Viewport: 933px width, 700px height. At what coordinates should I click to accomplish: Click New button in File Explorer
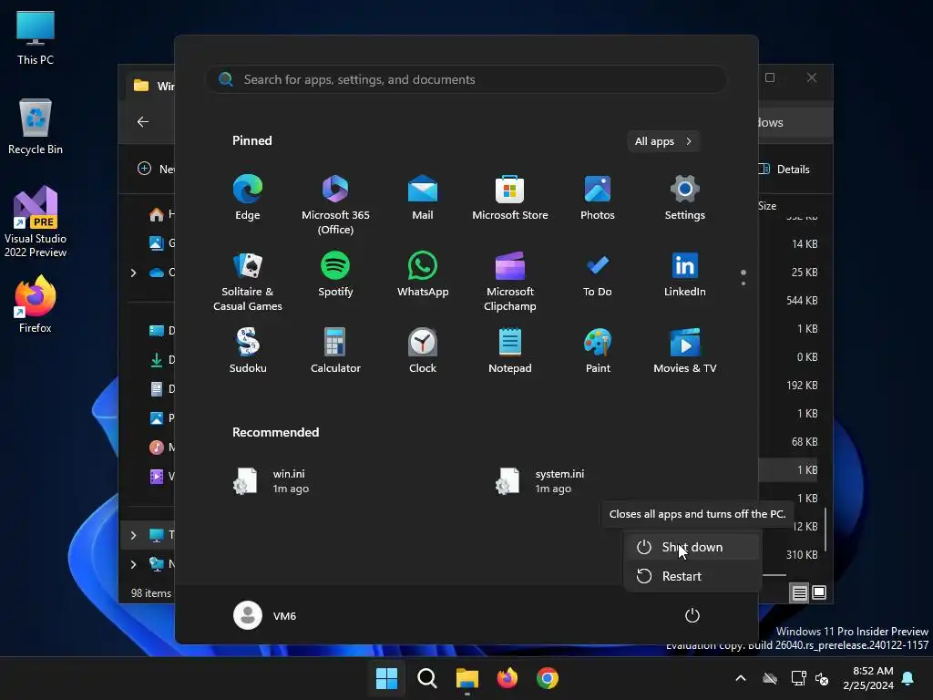[155, 169]
